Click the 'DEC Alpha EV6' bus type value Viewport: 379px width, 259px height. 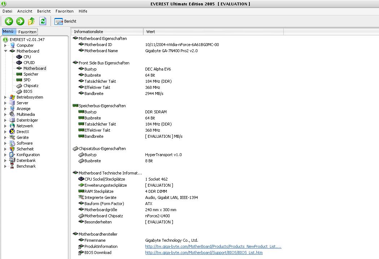click(x=158, y=69)
